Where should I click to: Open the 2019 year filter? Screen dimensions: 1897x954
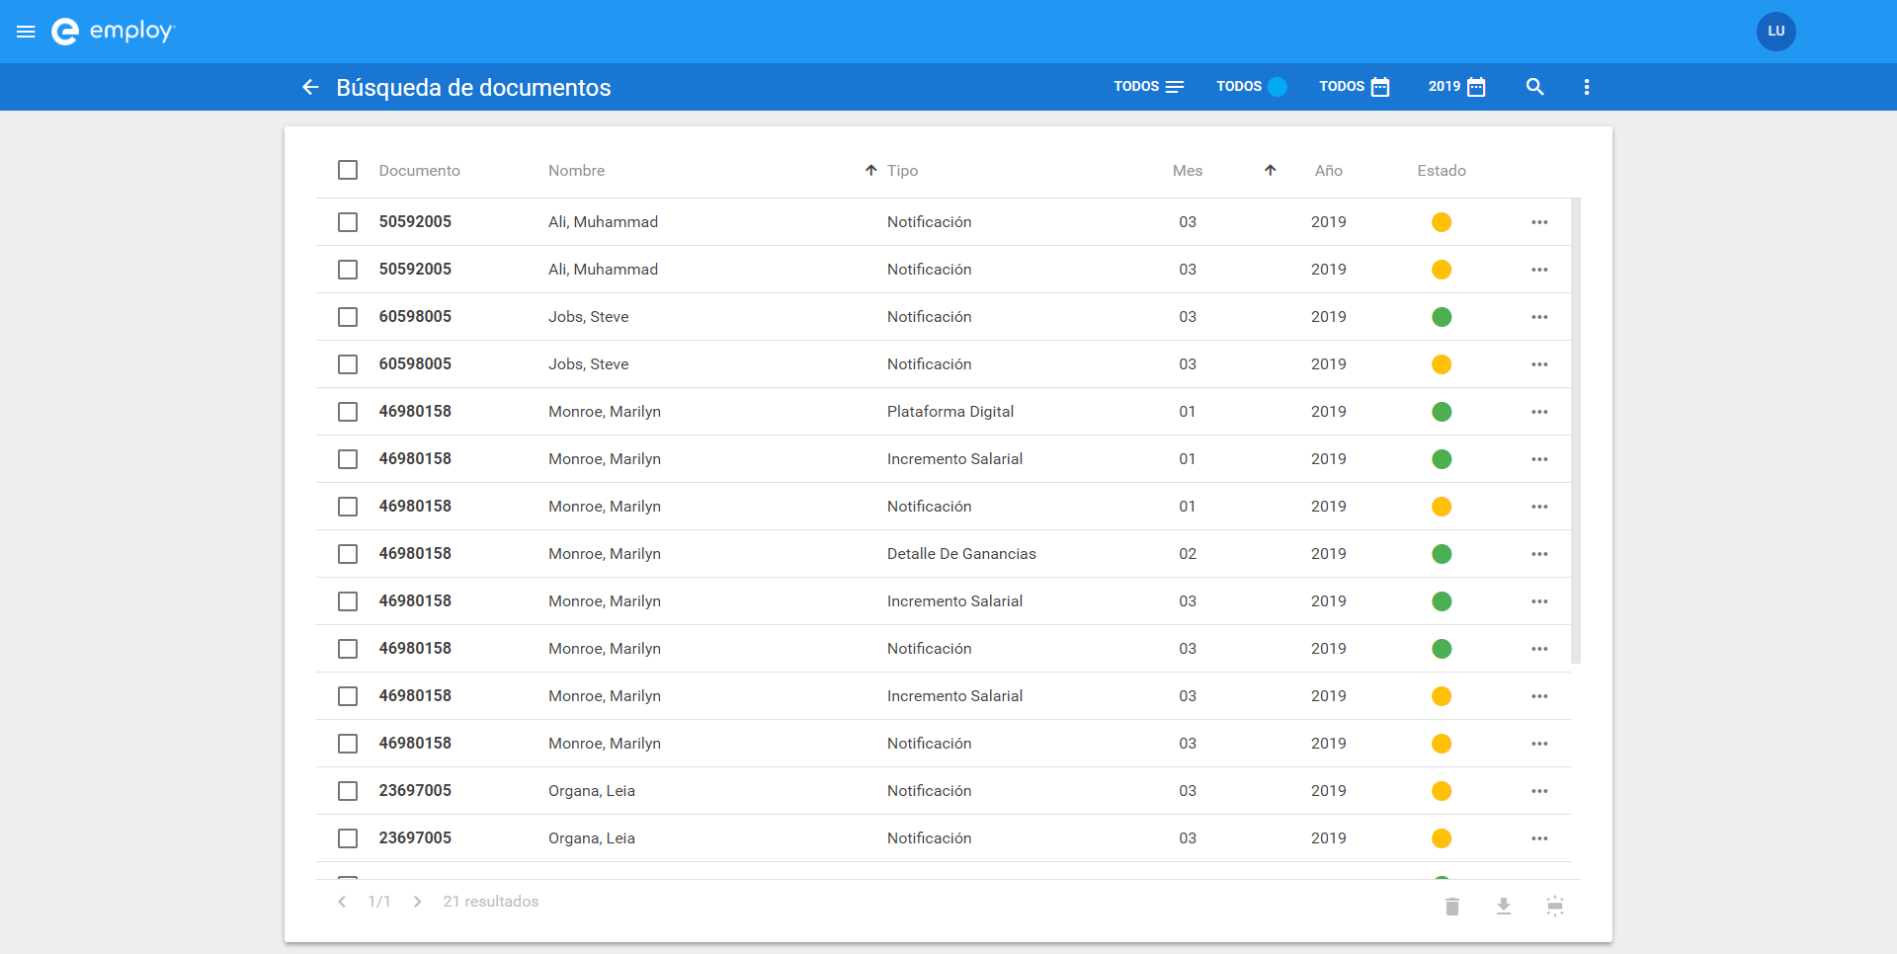1456,87
